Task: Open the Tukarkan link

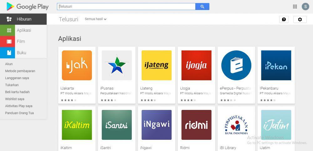Action: point(12,85)
